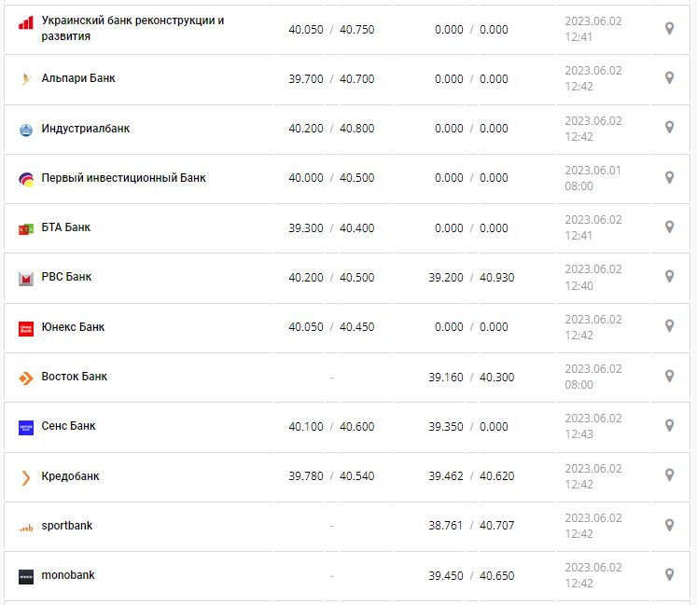This screenshot has width=697, height=605.
Task: Click sportbank location pin icon
Action: 669,525
